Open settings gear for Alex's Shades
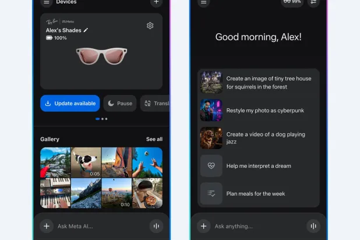The image size is (360, 240). 150,26
